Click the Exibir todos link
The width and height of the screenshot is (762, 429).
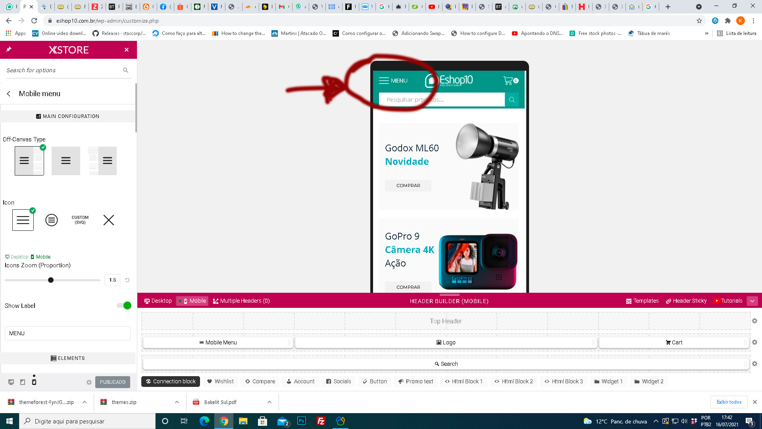point(729,402)
